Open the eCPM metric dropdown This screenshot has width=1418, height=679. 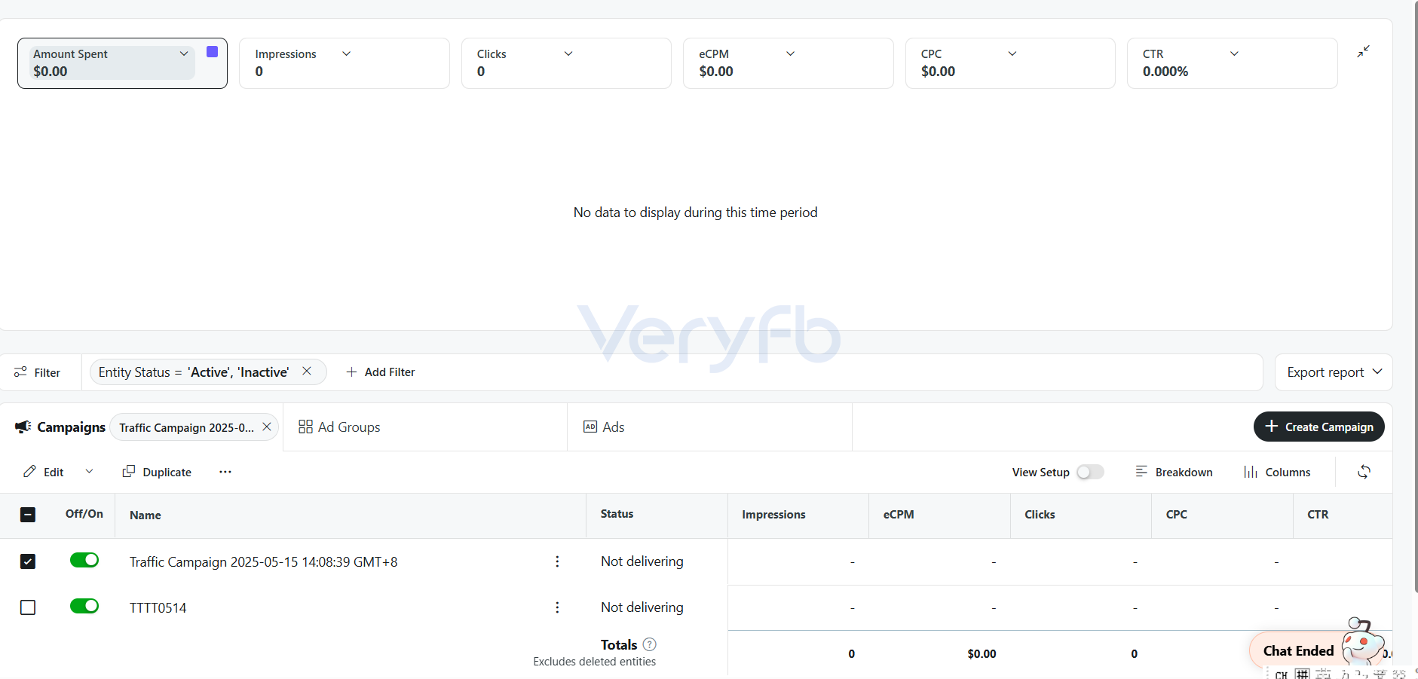[790, 54]
